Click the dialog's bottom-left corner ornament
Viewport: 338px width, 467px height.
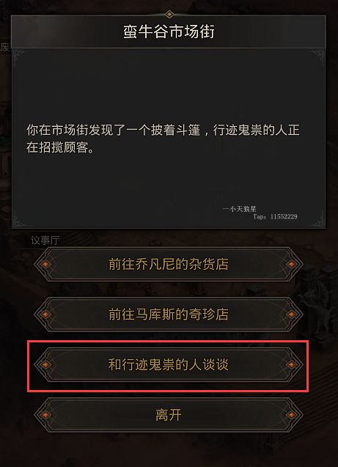[x=18, y=221]
